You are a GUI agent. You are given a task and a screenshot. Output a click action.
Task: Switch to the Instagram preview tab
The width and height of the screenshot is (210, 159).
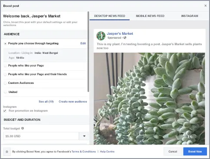tap(190, 16)
